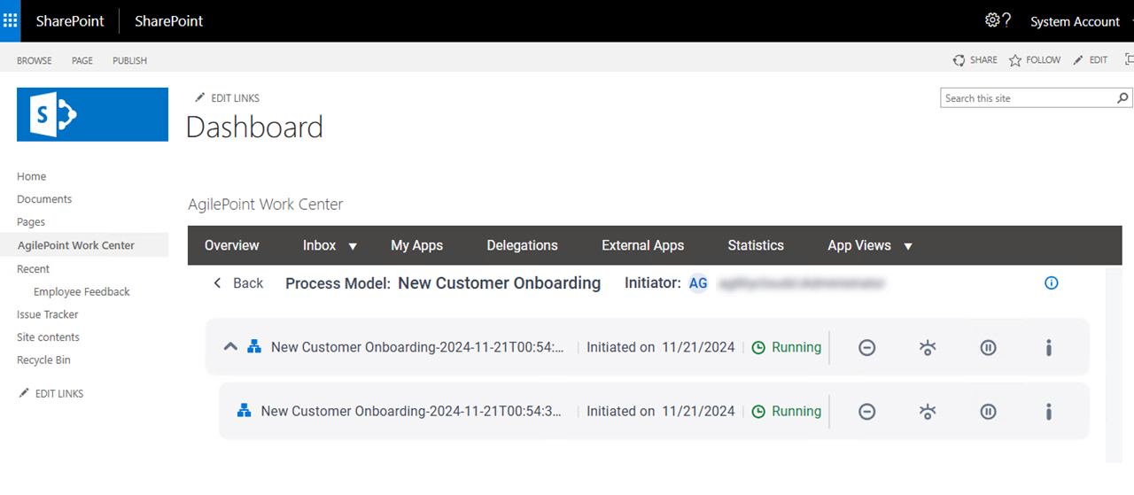Click Running status in second process row
This screenshot has width=1134, height=495.
[787, 411]
